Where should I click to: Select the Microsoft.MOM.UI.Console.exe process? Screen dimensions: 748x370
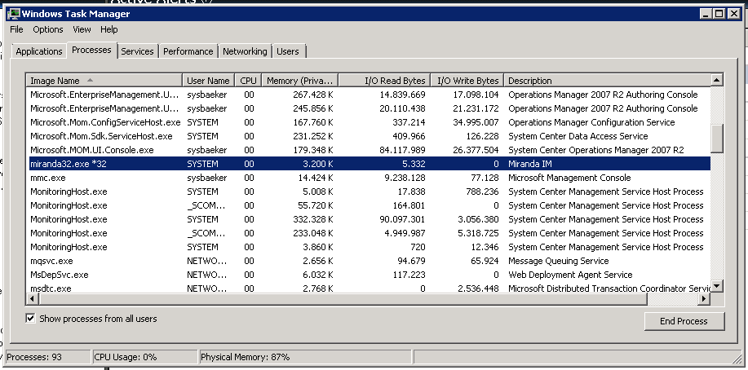click(x=370, y=150)
